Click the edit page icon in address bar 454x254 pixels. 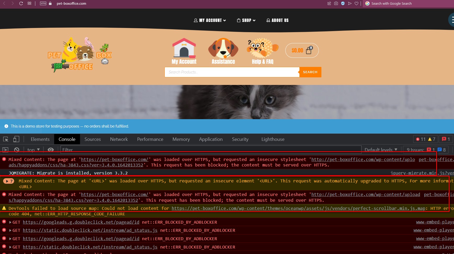pos(329,3)
